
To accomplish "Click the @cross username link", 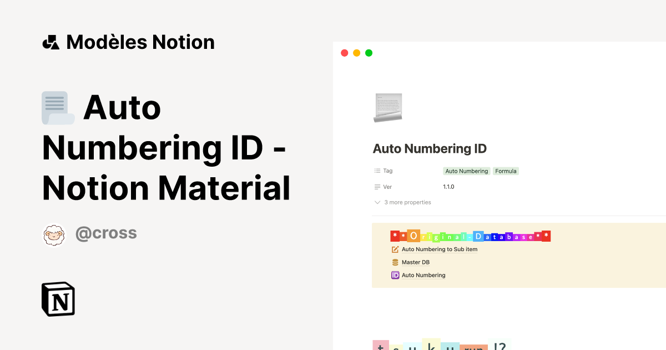I will click(x=106, y=233).
